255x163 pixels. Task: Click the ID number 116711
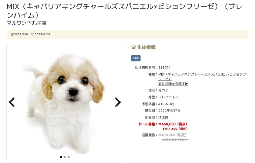(x=164, y=68)
